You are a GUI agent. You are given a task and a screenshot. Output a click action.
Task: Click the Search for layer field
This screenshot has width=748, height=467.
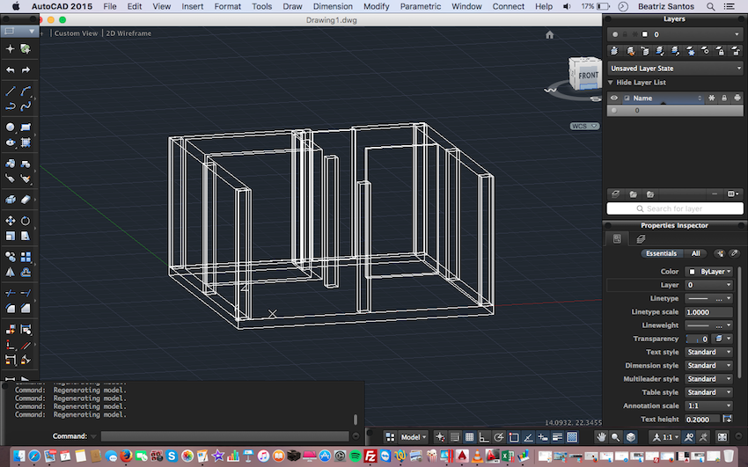coord(675,208)
